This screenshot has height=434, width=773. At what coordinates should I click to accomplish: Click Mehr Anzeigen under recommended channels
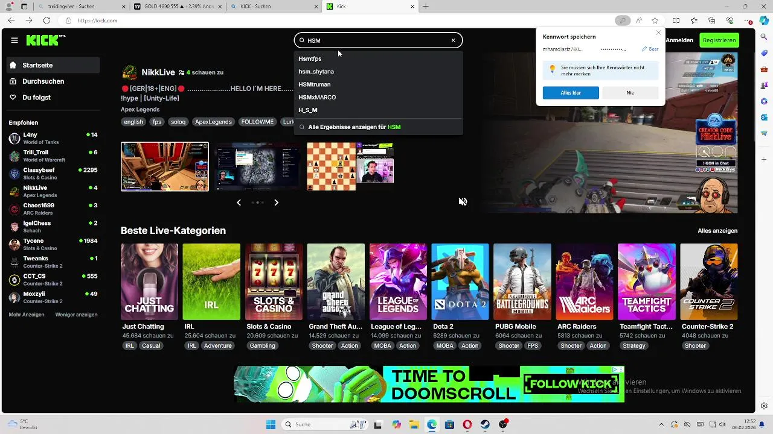coord(27,315)
